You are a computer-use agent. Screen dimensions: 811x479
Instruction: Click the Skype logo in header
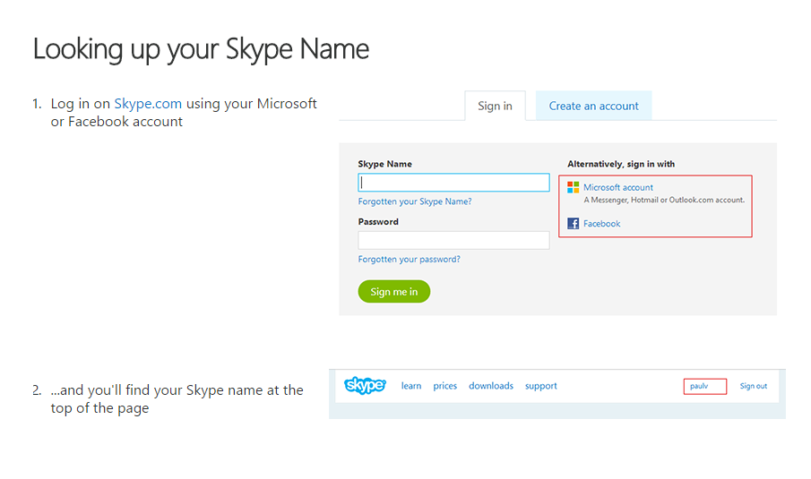pyautogui.click(x=365, y=386)
